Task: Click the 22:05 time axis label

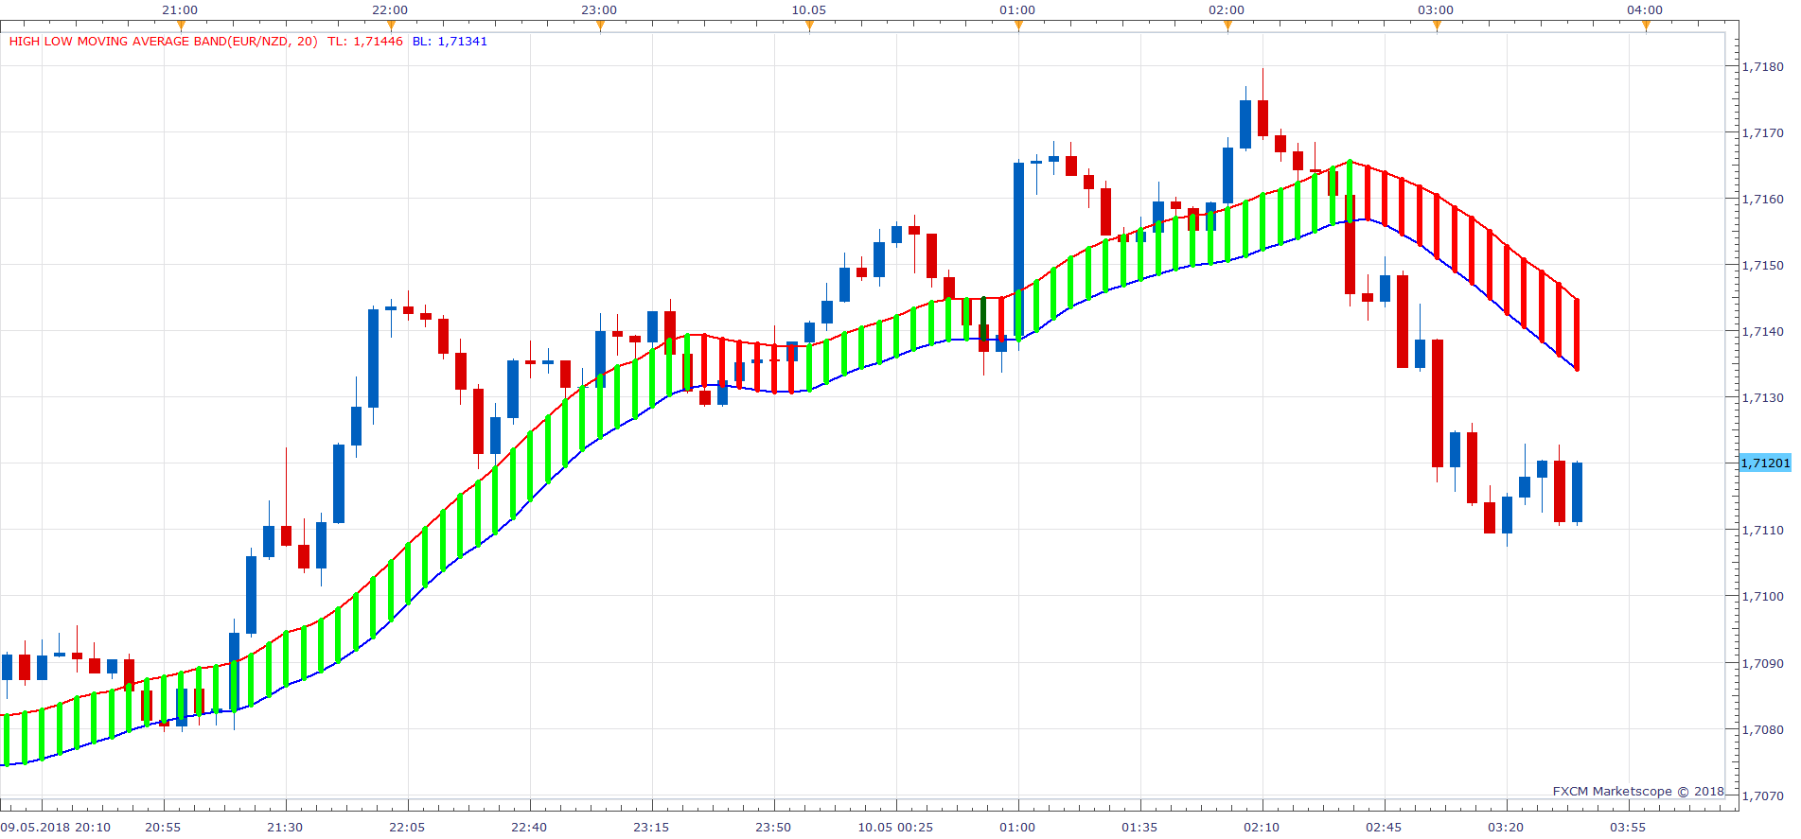Action: click(x=407, y=828)
